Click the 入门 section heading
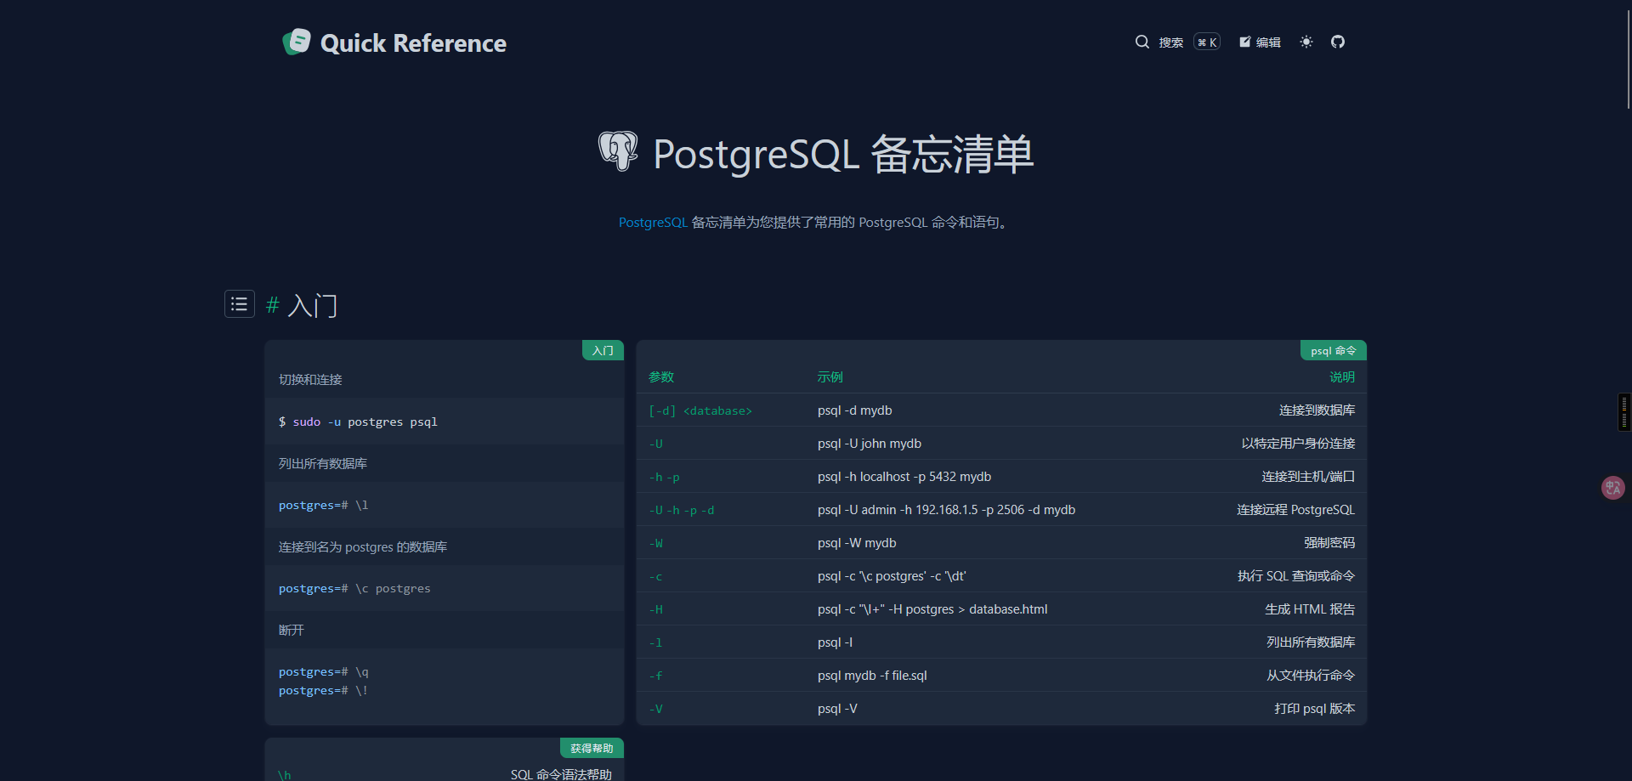Screen dimensions: 1632x781 [313, 305]
